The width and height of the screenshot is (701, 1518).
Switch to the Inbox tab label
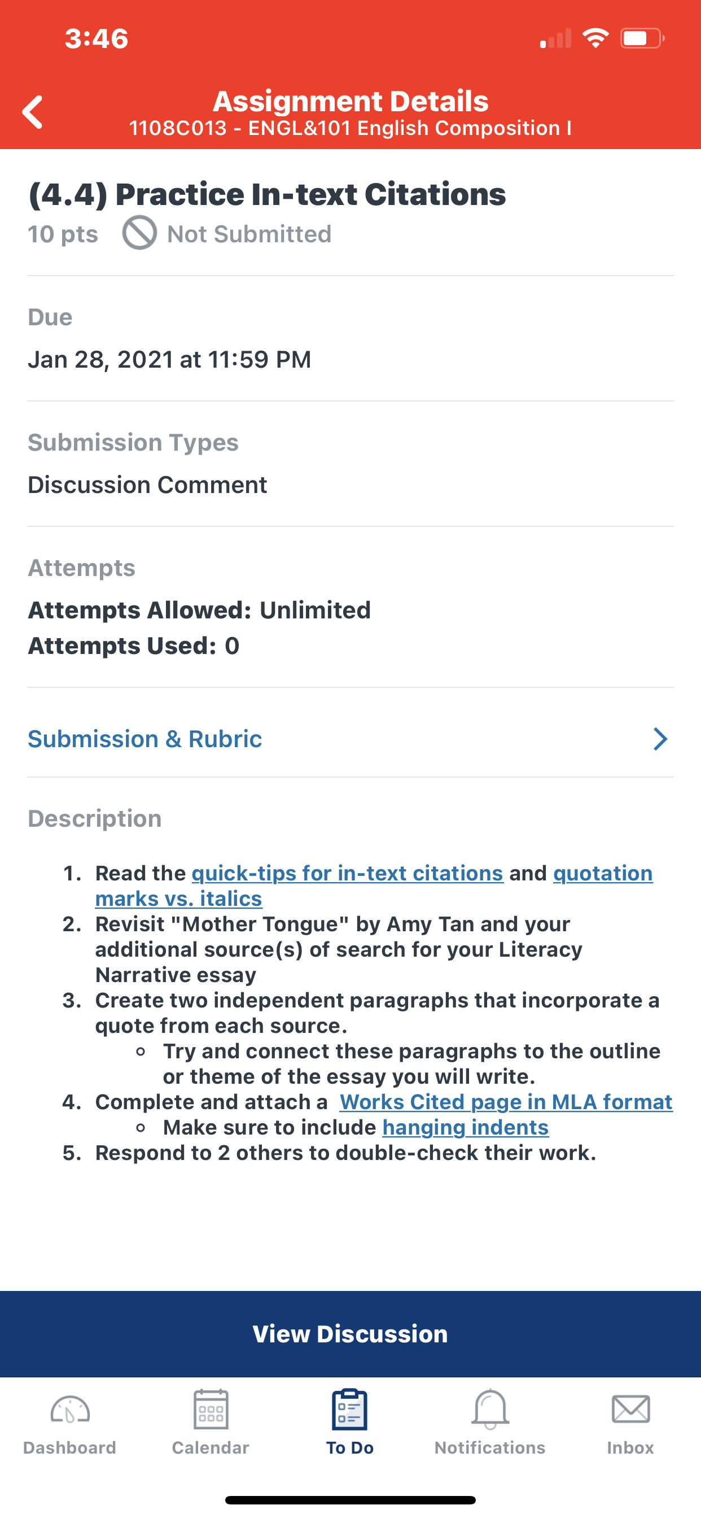point(630,1448)
